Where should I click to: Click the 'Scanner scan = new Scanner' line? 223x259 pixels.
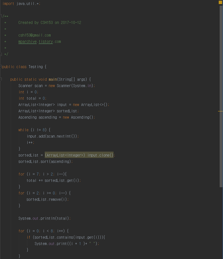(x=57, y=86)
